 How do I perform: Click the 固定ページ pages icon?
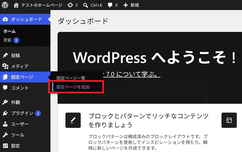point(5,77)
